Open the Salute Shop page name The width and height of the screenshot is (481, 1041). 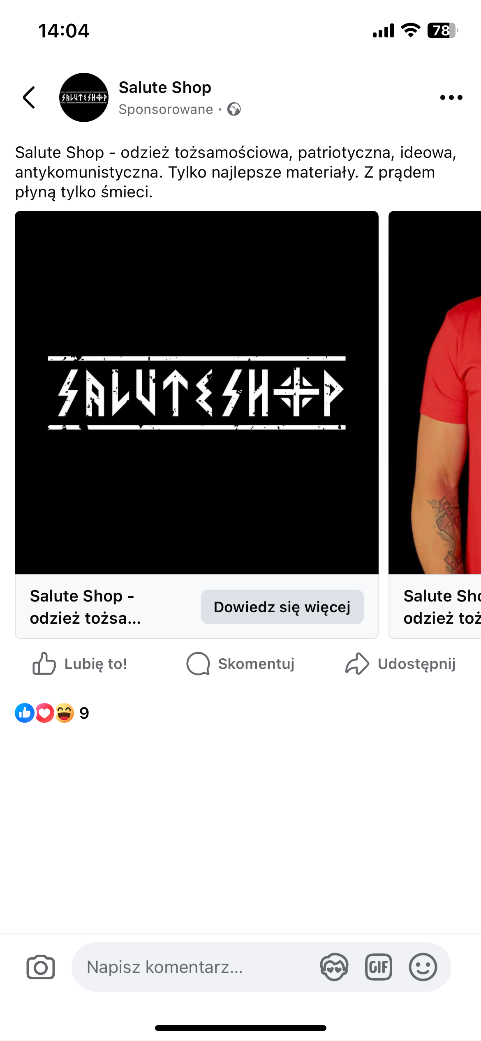pos(165,88)
